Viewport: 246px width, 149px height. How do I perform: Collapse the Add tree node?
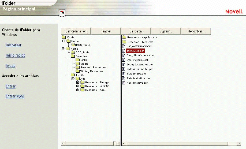(x=73, y=79)
